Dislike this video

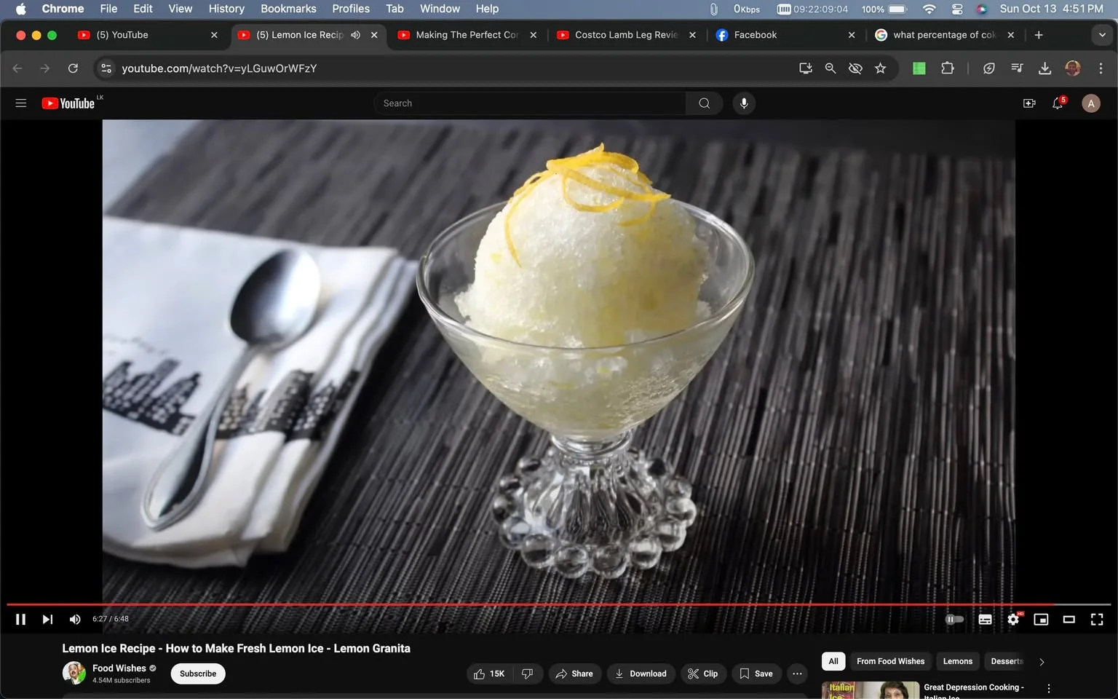click(528, 674)
